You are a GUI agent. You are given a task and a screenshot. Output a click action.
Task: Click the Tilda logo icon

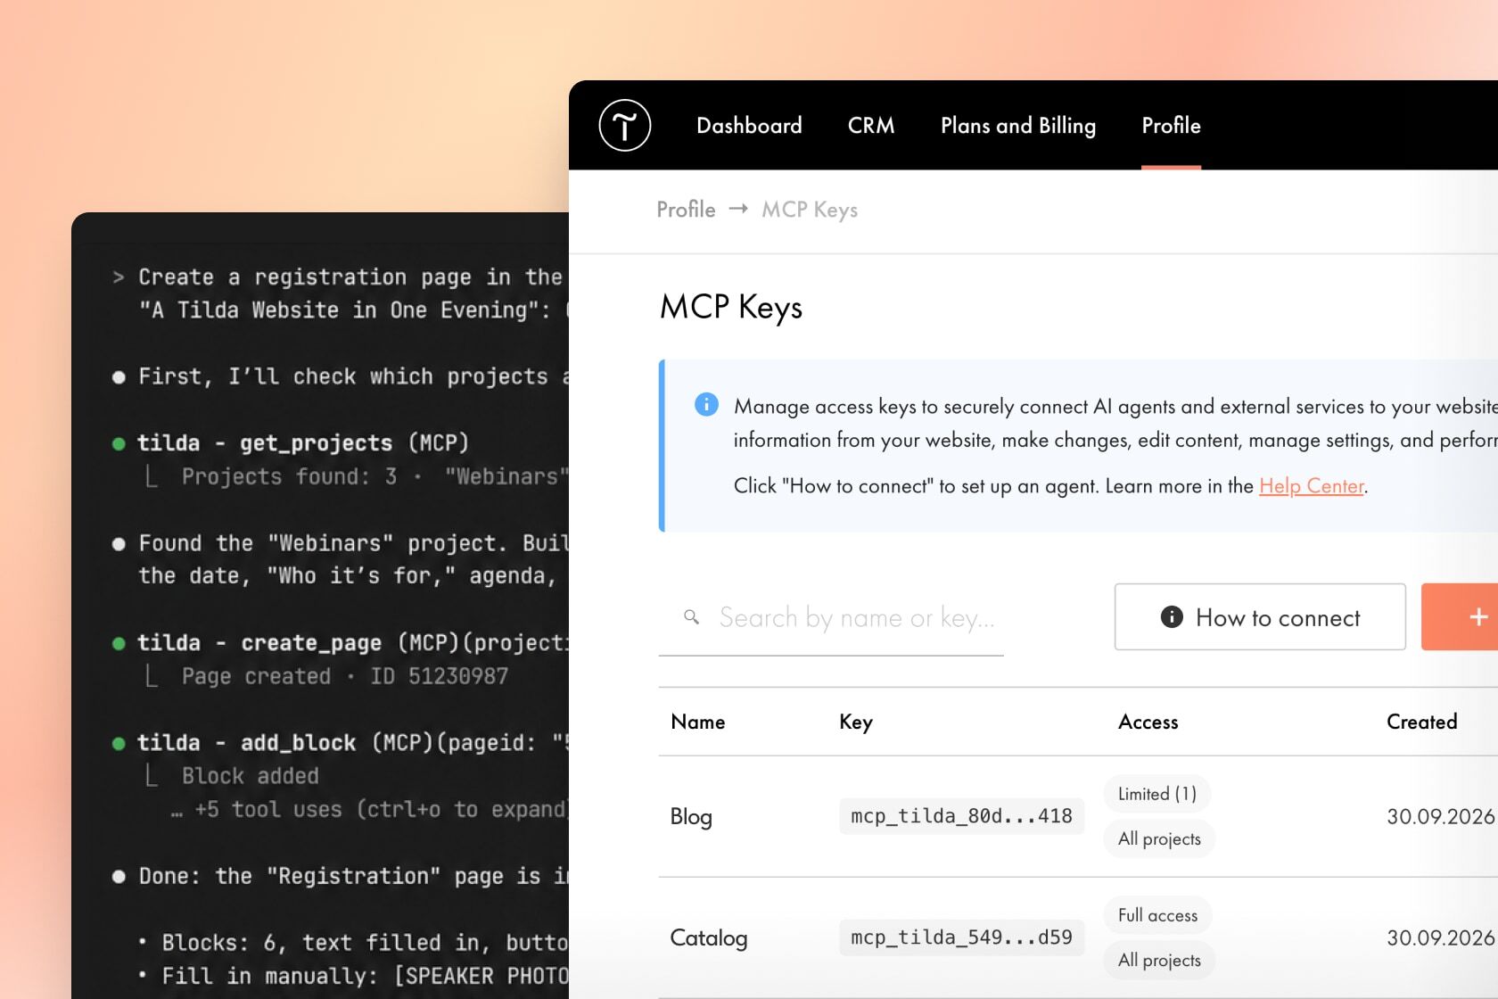point(624,126)
